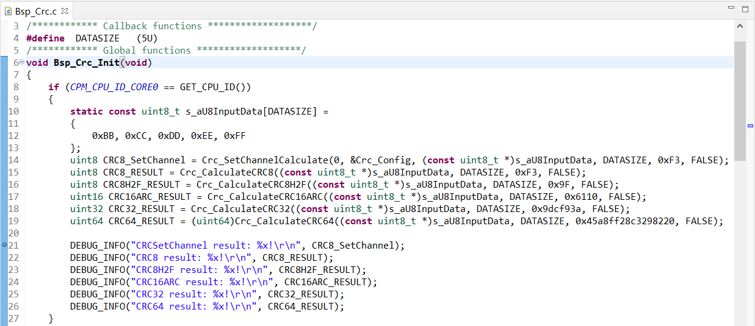
Task: Click CPM_CPU_ID_CORE0 in the if condition
Action: coord(114,87)
